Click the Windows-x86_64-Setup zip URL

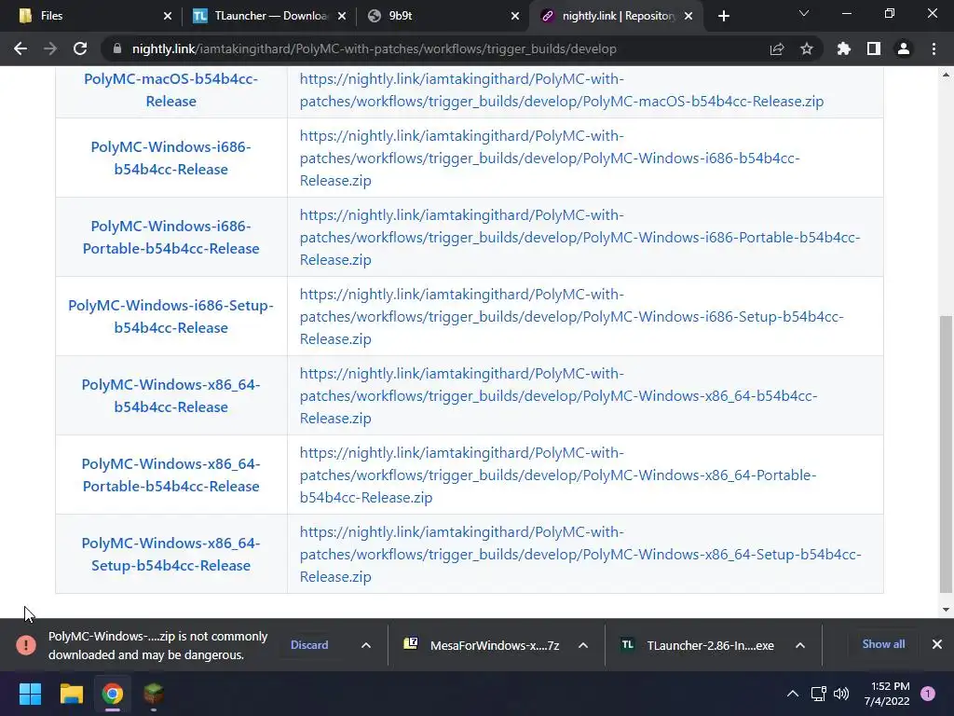[x=580, y=554]
